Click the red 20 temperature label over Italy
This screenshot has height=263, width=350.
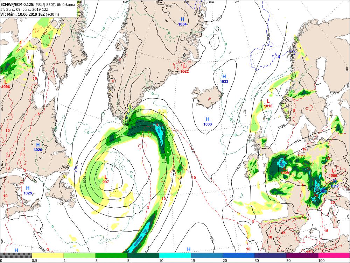332,202
